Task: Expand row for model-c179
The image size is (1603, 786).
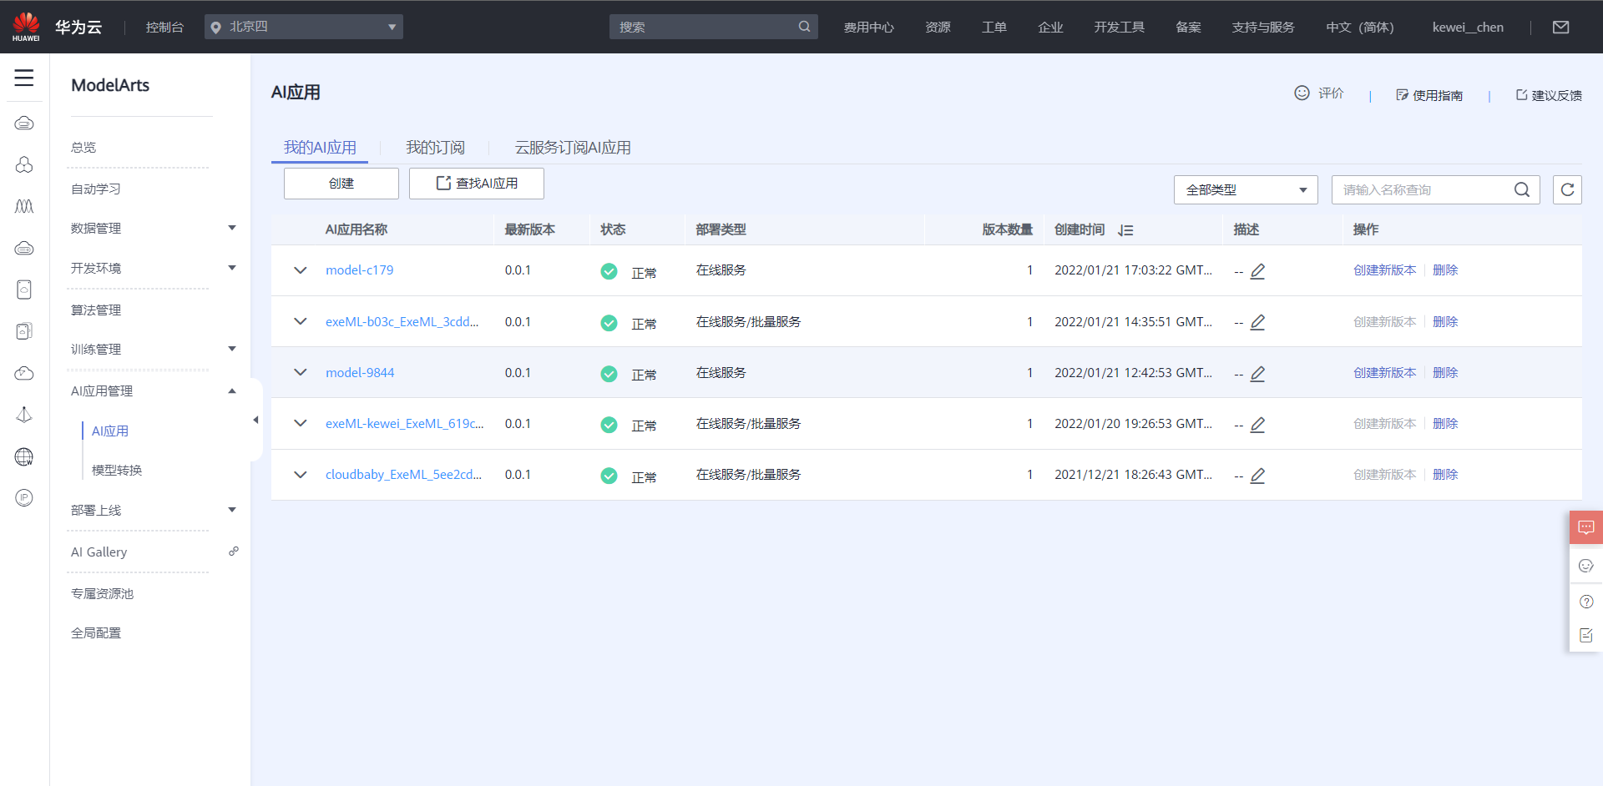Action: (x=301, y=270)
